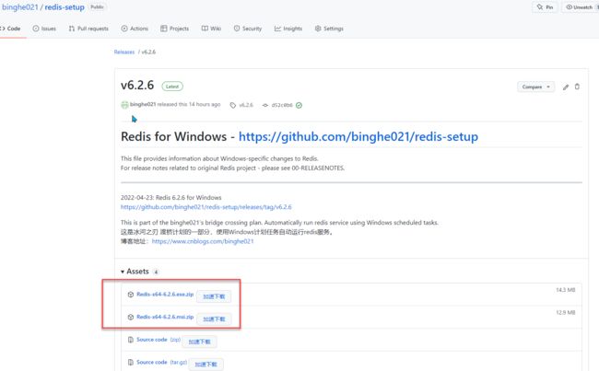The height and width of the screenshot is (371, 599).
Task: Open github.com/binghe021/redis-setup heading link
Action: (x=358, y=136)
